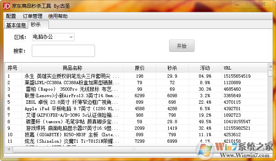This screenshot has width=276, height=161.
Task: Open the 使用帮助 menu
Action: tap(58, 16)
